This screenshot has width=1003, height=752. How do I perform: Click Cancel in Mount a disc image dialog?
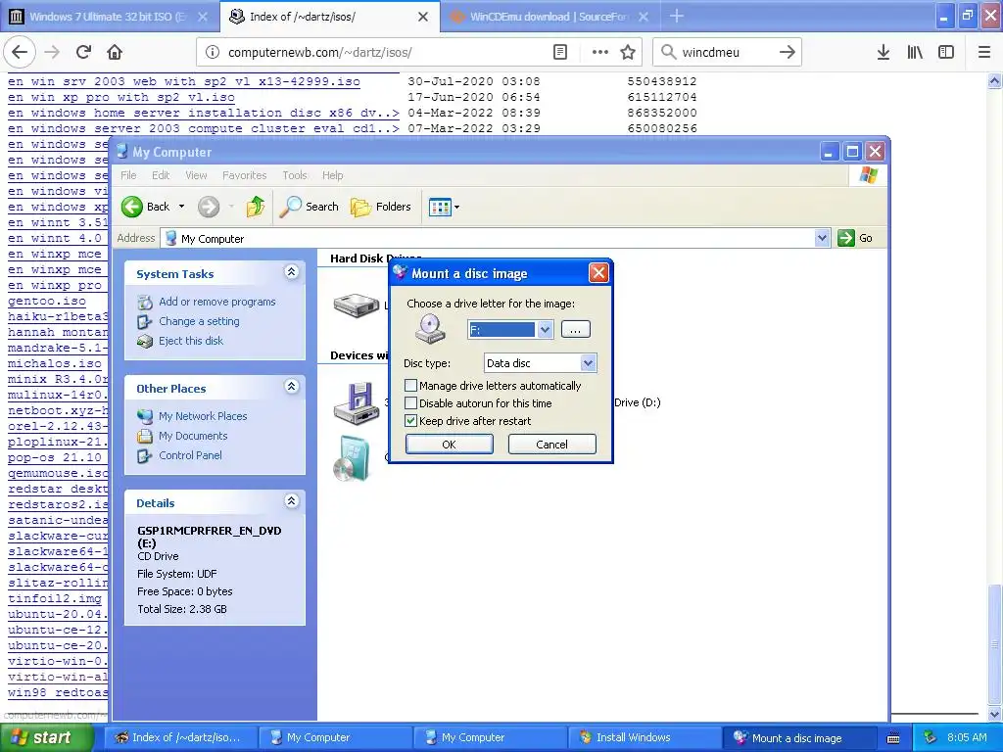[551, 445]
